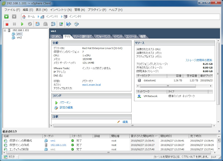This screenshot has width=223, height=161.
Task: Click the first インベントリ breadcrumb icon
Action: pyautogui.click(x=42, y=17)
